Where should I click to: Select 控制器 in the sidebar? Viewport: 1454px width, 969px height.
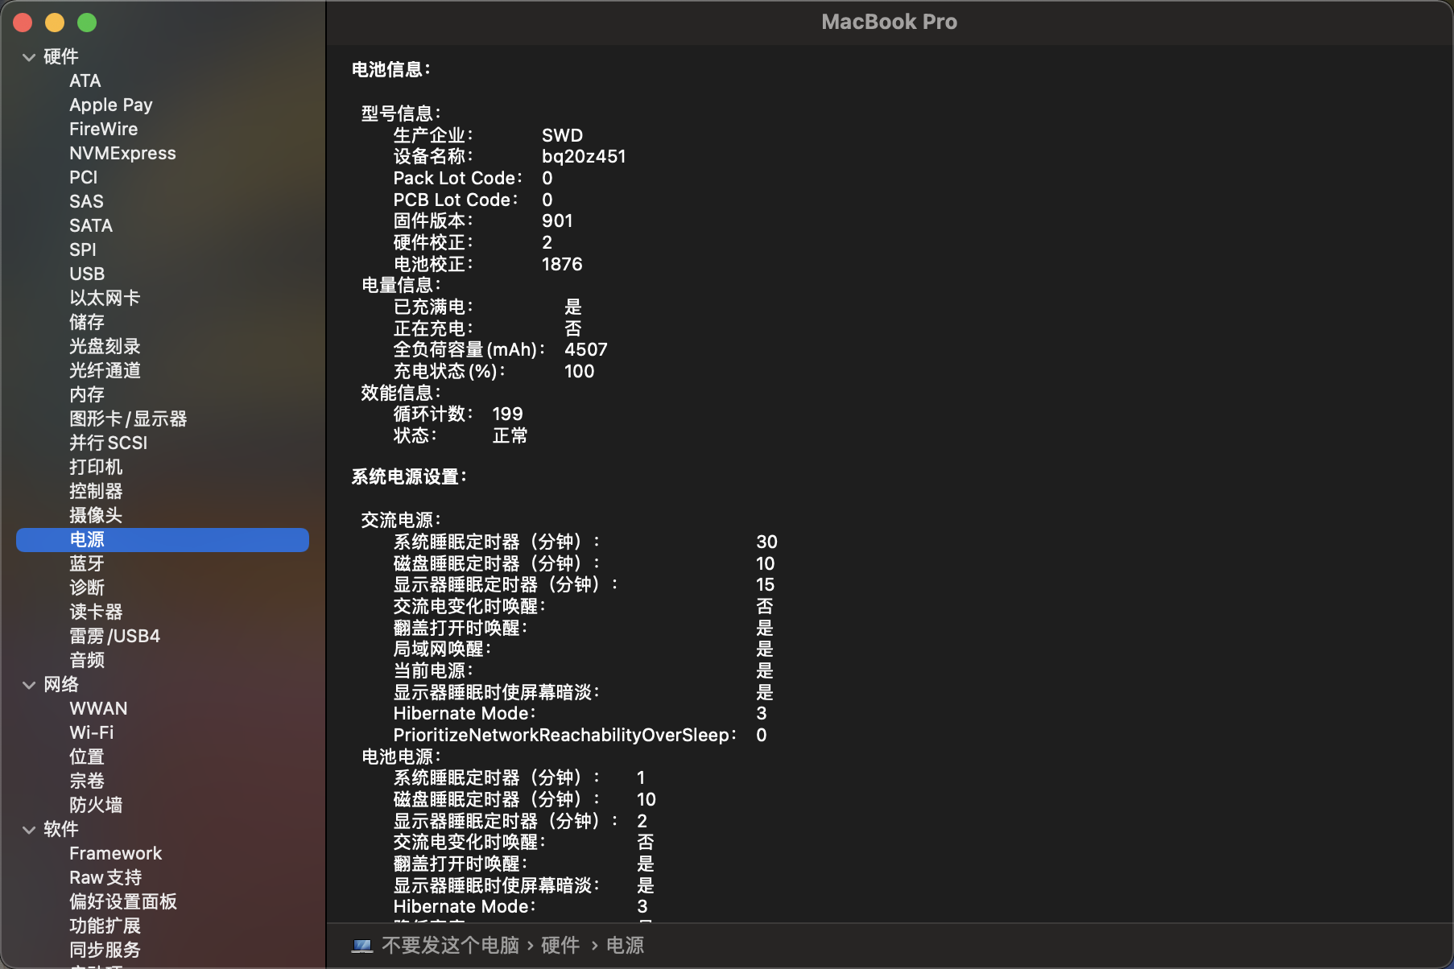(x=96, y=492)
